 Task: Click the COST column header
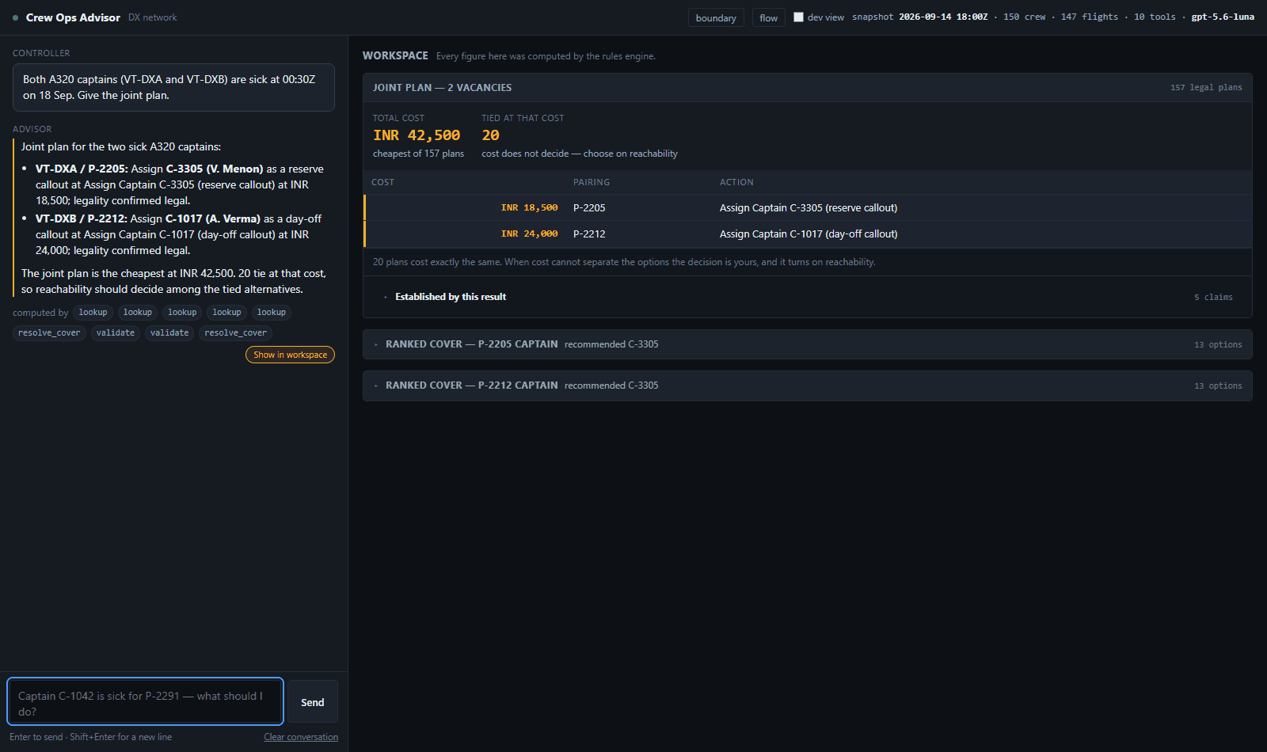382,183
